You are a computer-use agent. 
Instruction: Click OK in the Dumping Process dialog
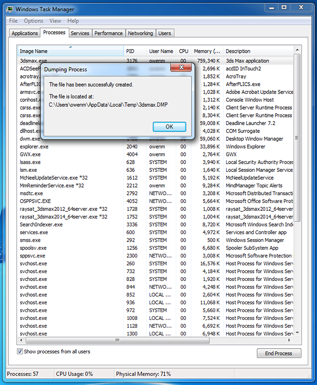[169, 127]
